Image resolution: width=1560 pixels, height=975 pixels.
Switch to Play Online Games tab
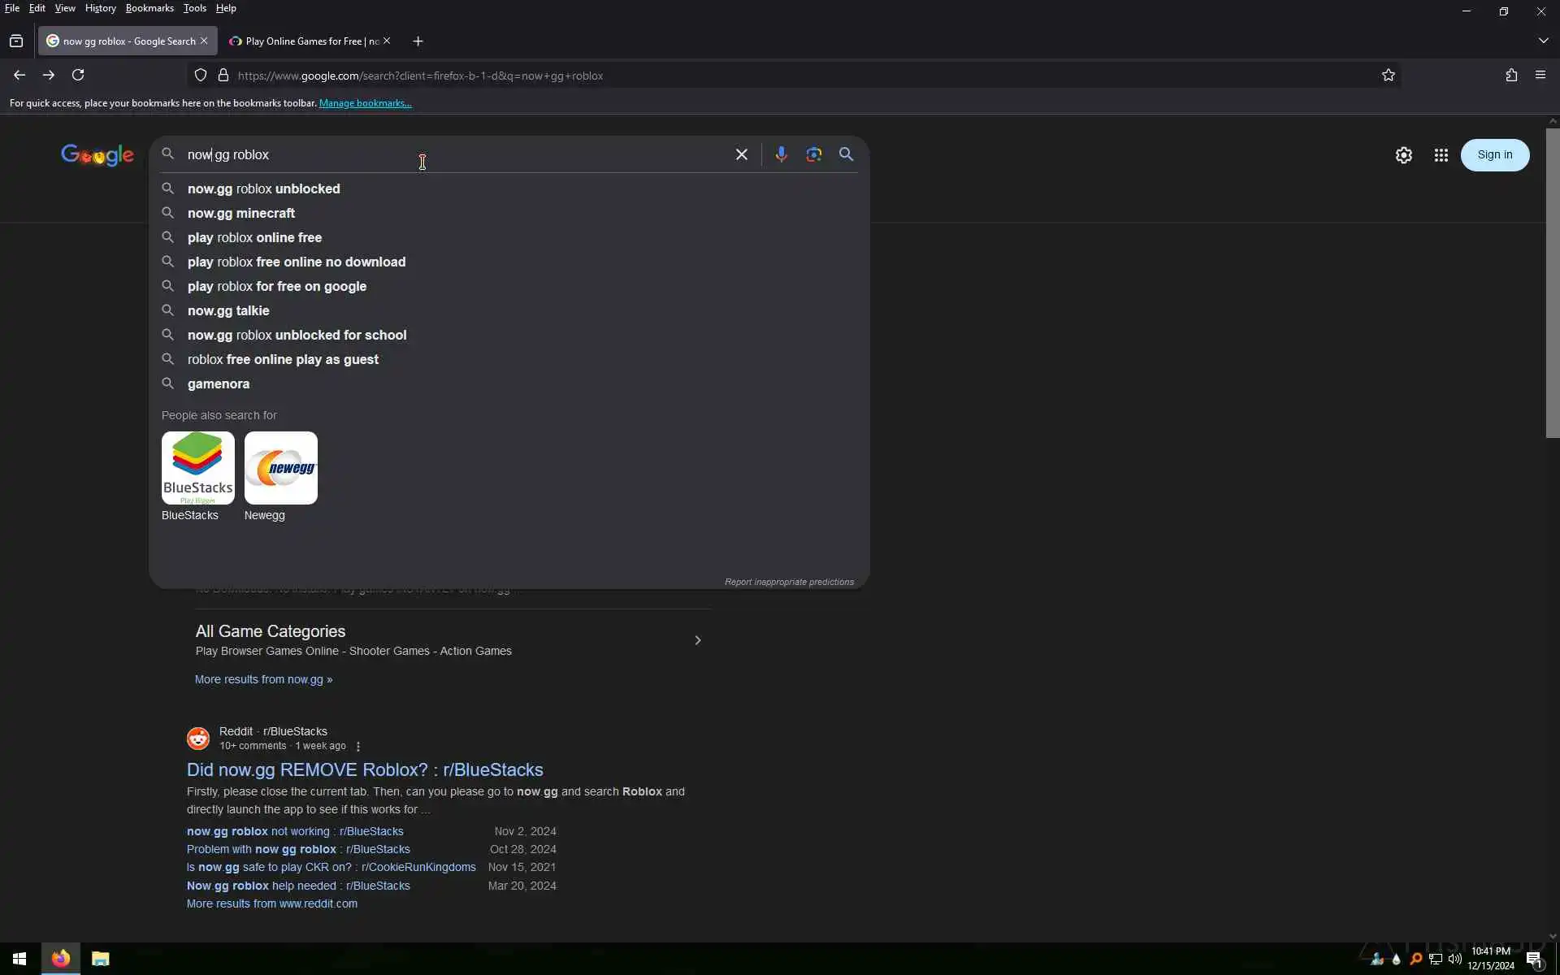pos(311,41)
